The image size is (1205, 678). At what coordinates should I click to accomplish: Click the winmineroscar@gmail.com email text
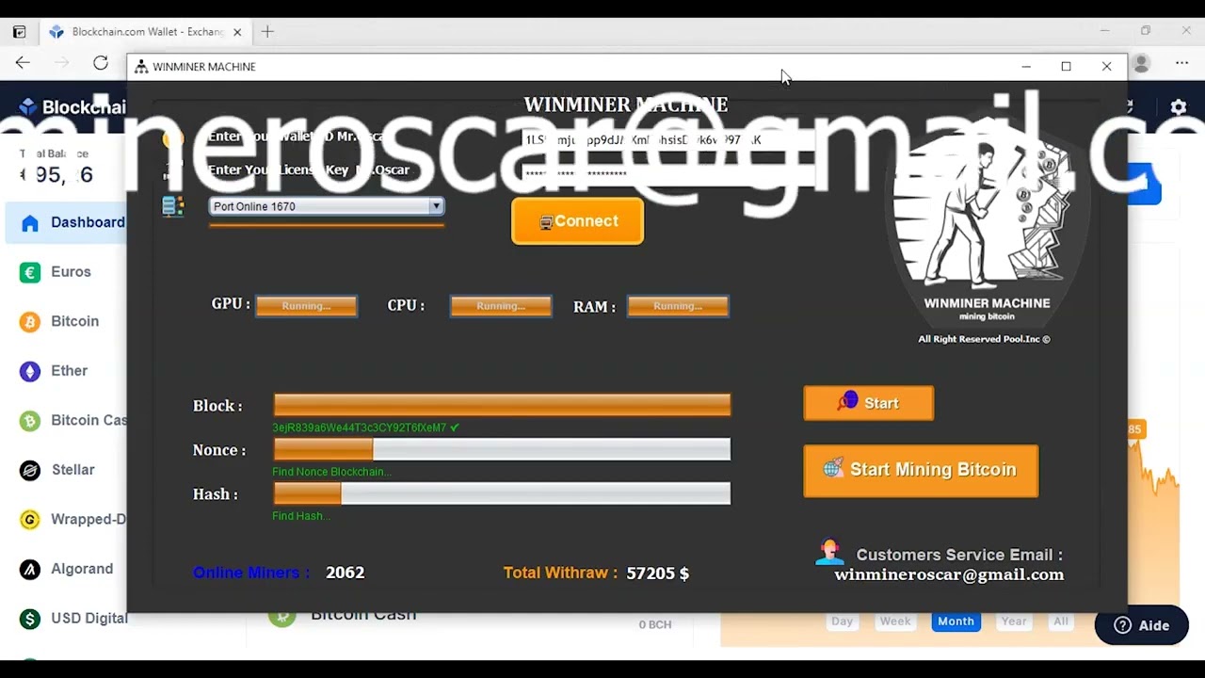pos(949,574)
